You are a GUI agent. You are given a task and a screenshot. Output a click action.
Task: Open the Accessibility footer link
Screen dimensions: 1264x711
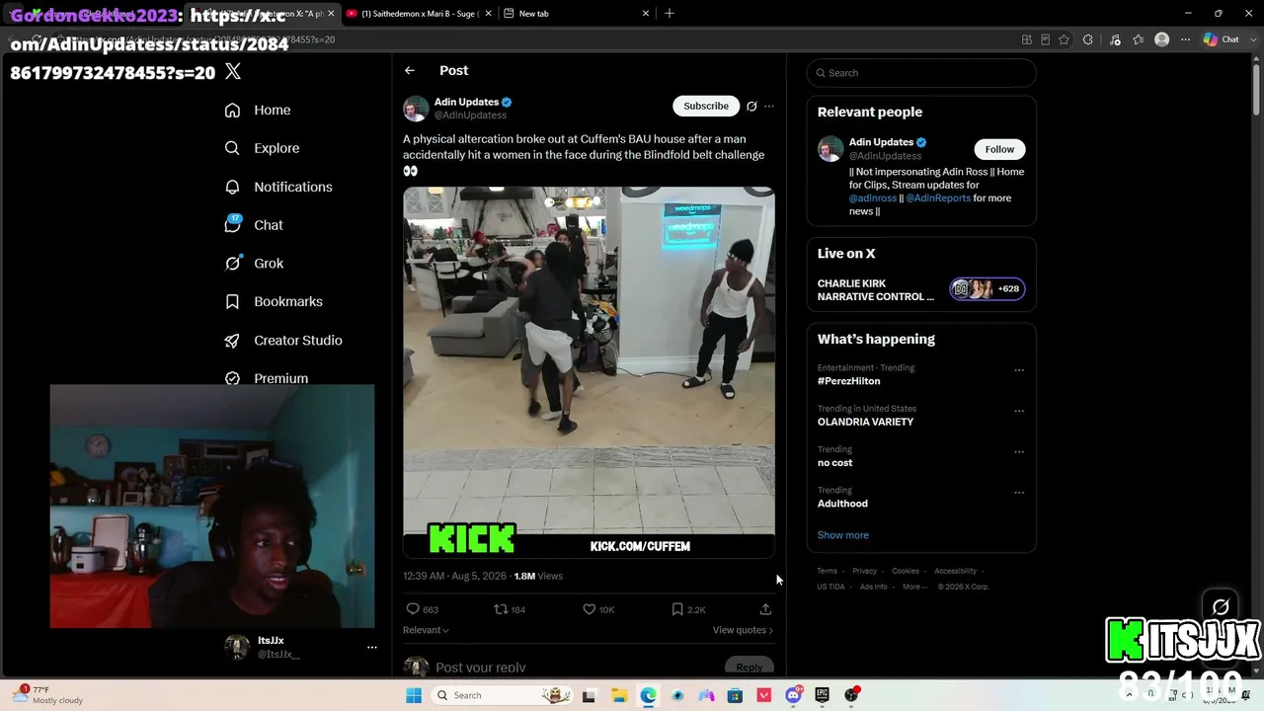[955, 571]
